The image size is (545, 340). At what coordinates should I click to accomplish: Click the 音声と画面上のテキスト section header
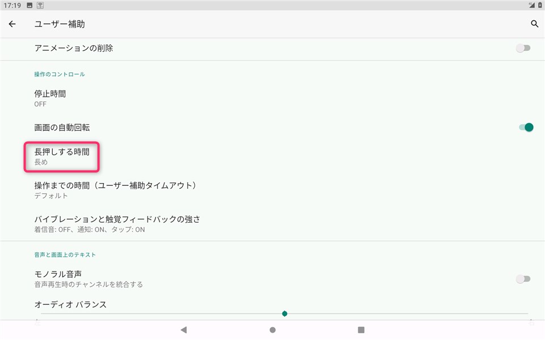pos(65,254)
